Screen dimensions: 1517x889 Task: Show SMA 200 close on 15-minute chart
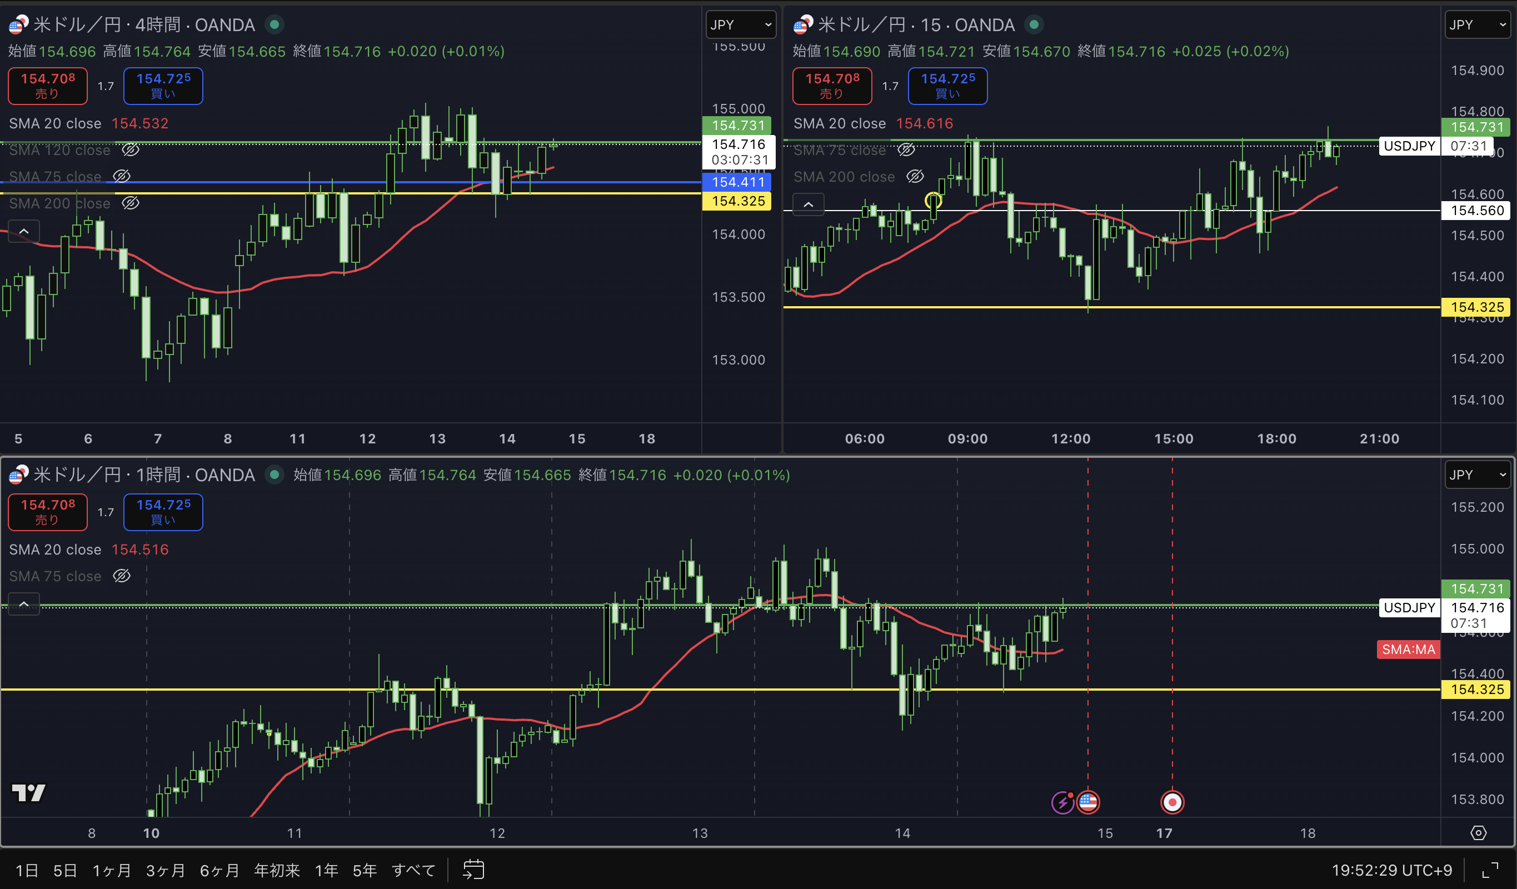pyautogui.click(x=915, y=176)
